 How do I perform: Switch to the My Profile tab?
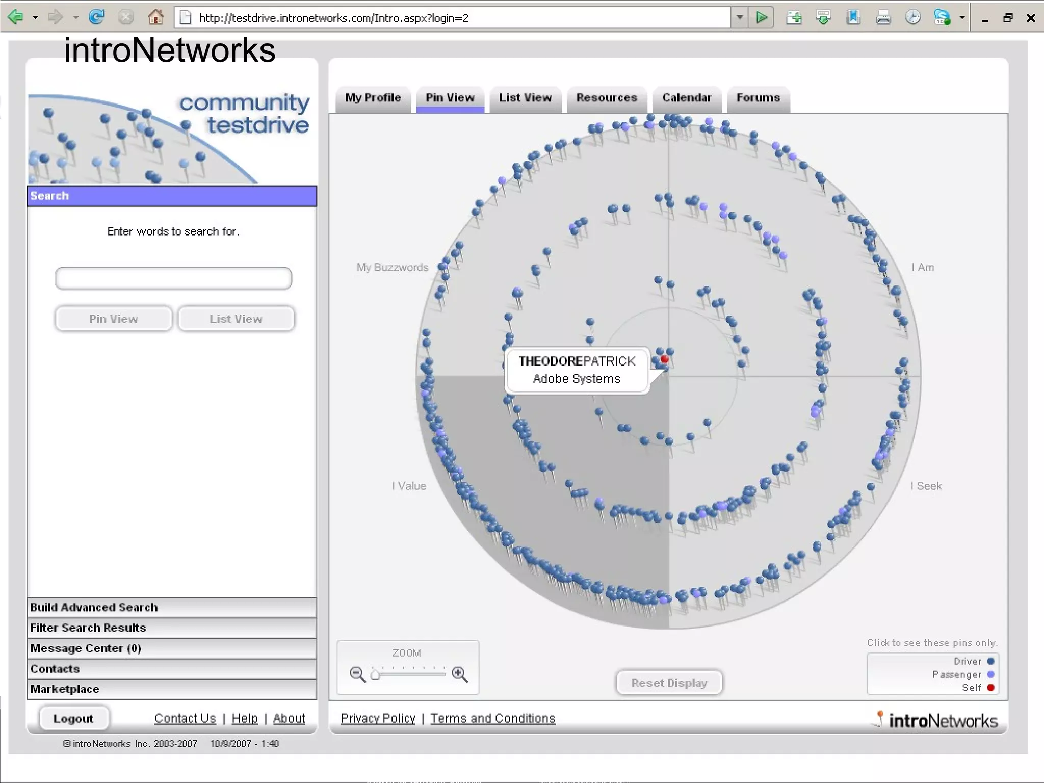pos(373,98)
